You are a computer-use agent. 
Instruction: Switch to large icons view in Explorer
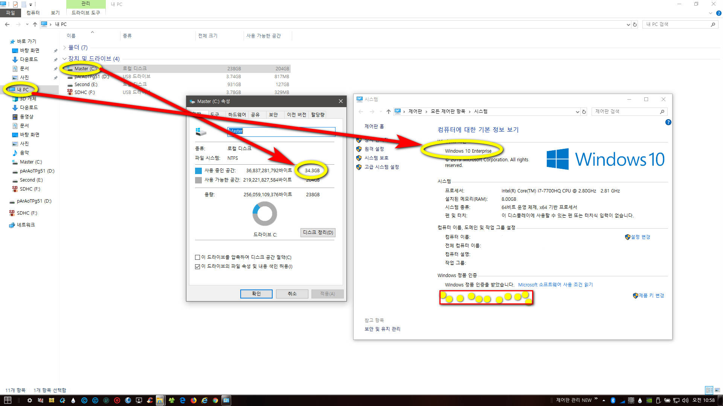tap(717, 390)
